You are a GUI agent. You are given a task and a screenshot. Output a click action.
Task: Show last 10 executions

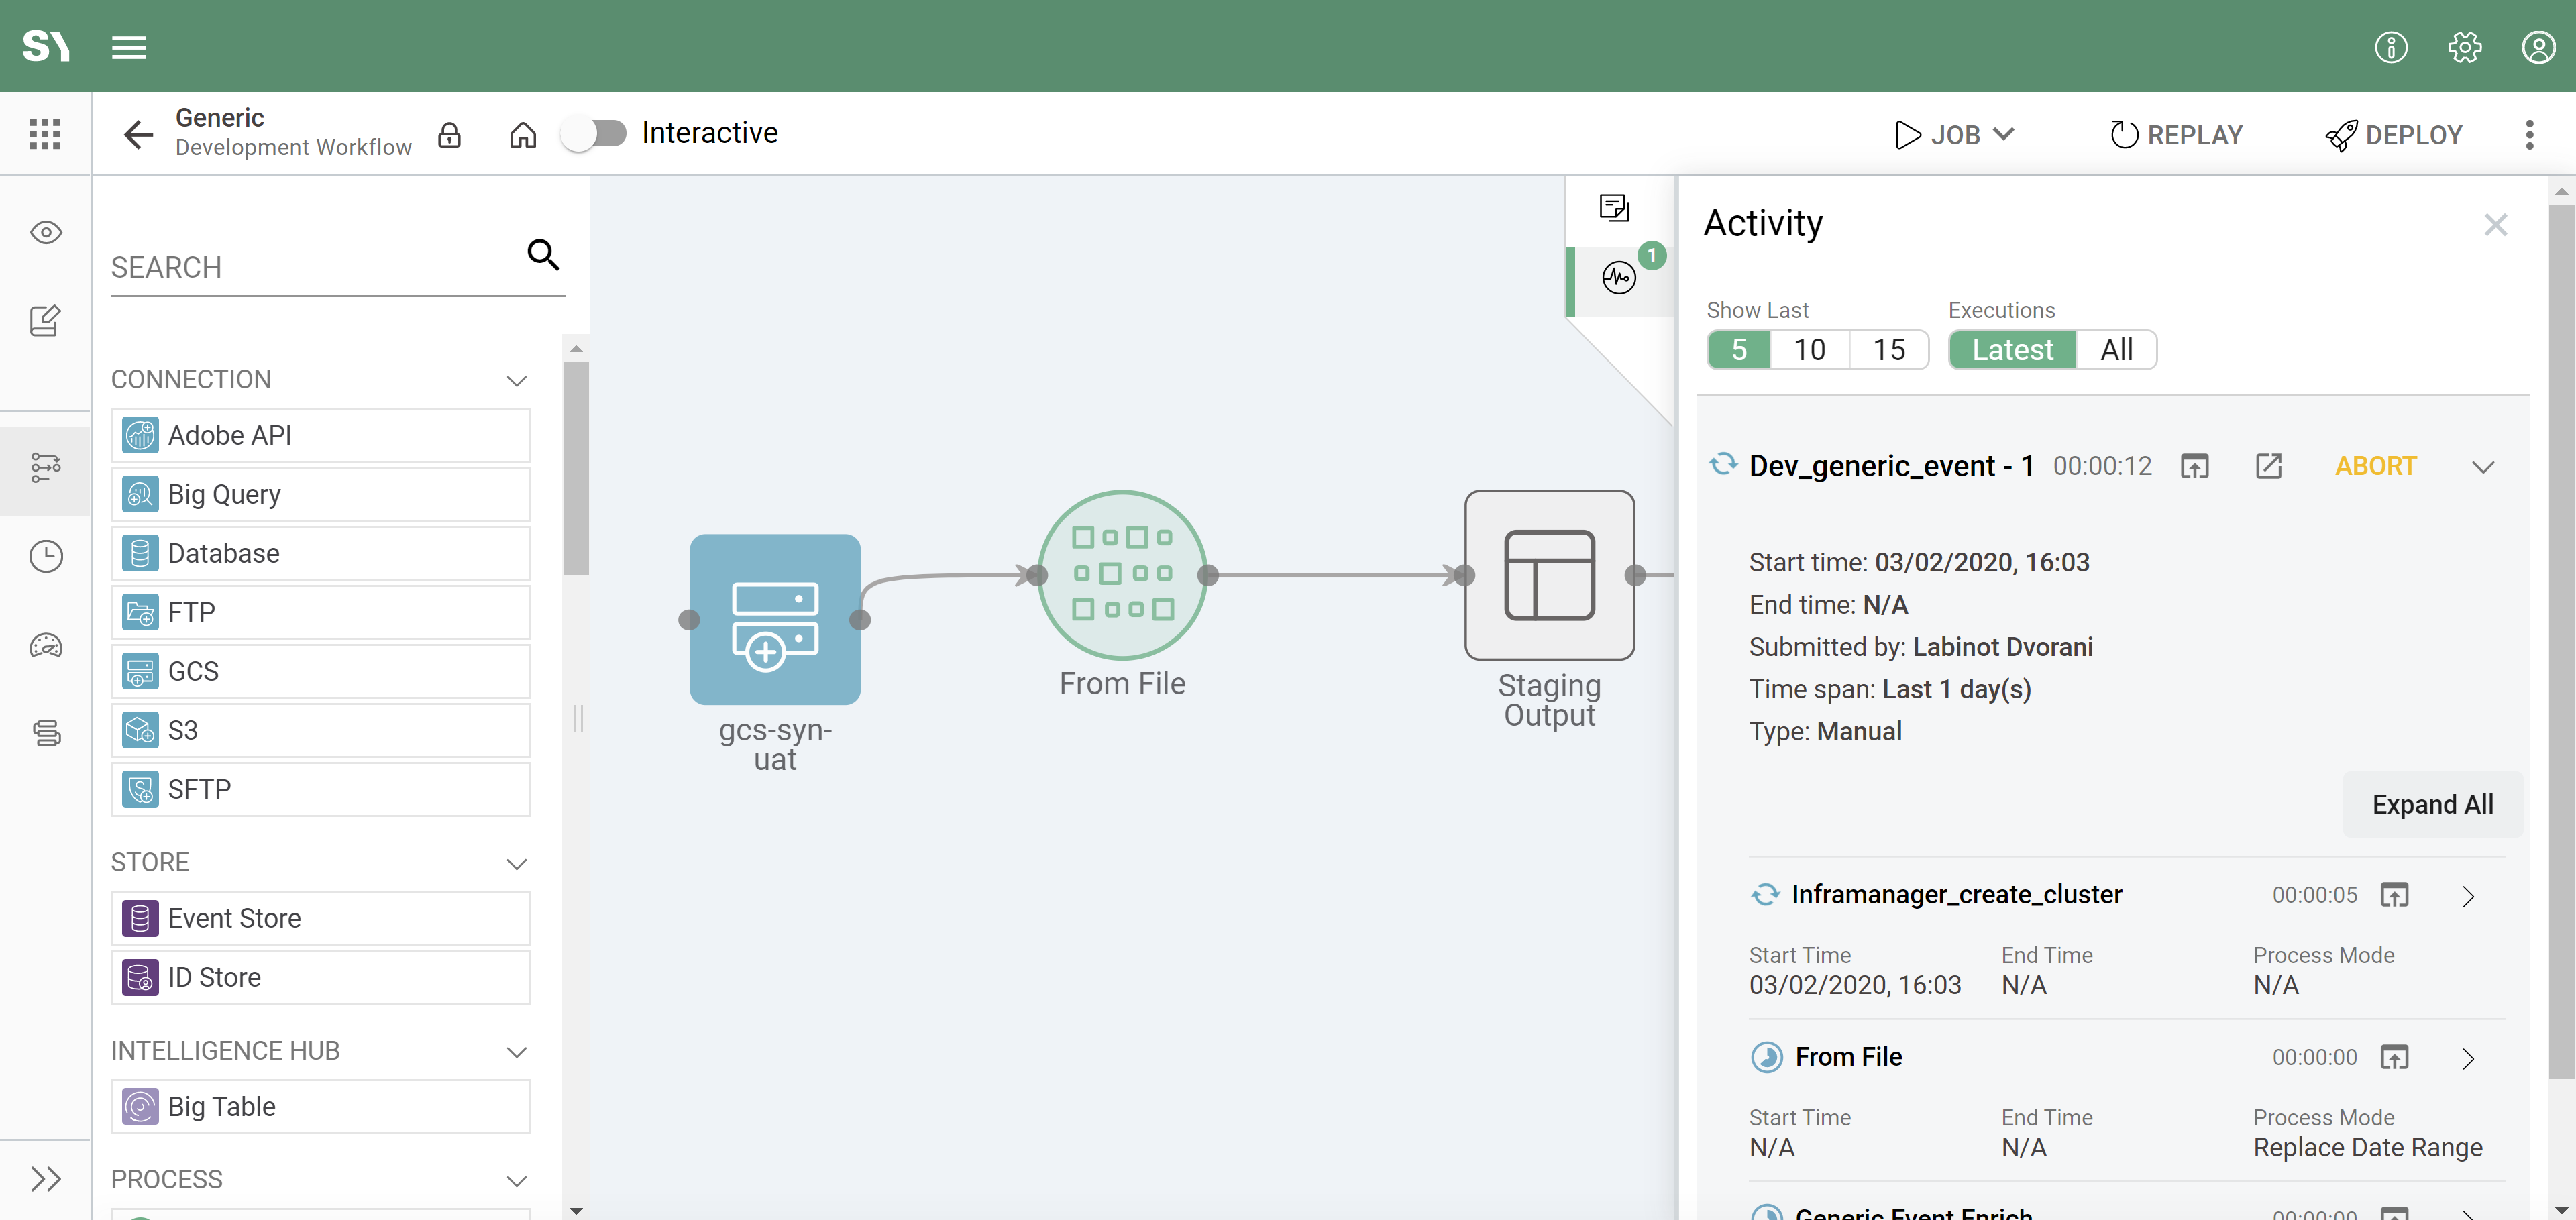(x=1809, y=350)
